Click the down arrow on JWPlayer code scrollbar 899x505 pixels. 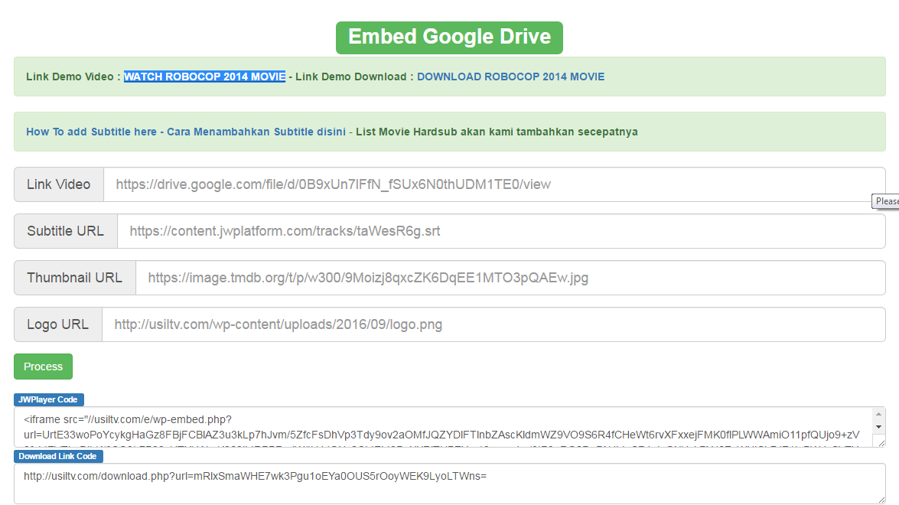[878, 426]
